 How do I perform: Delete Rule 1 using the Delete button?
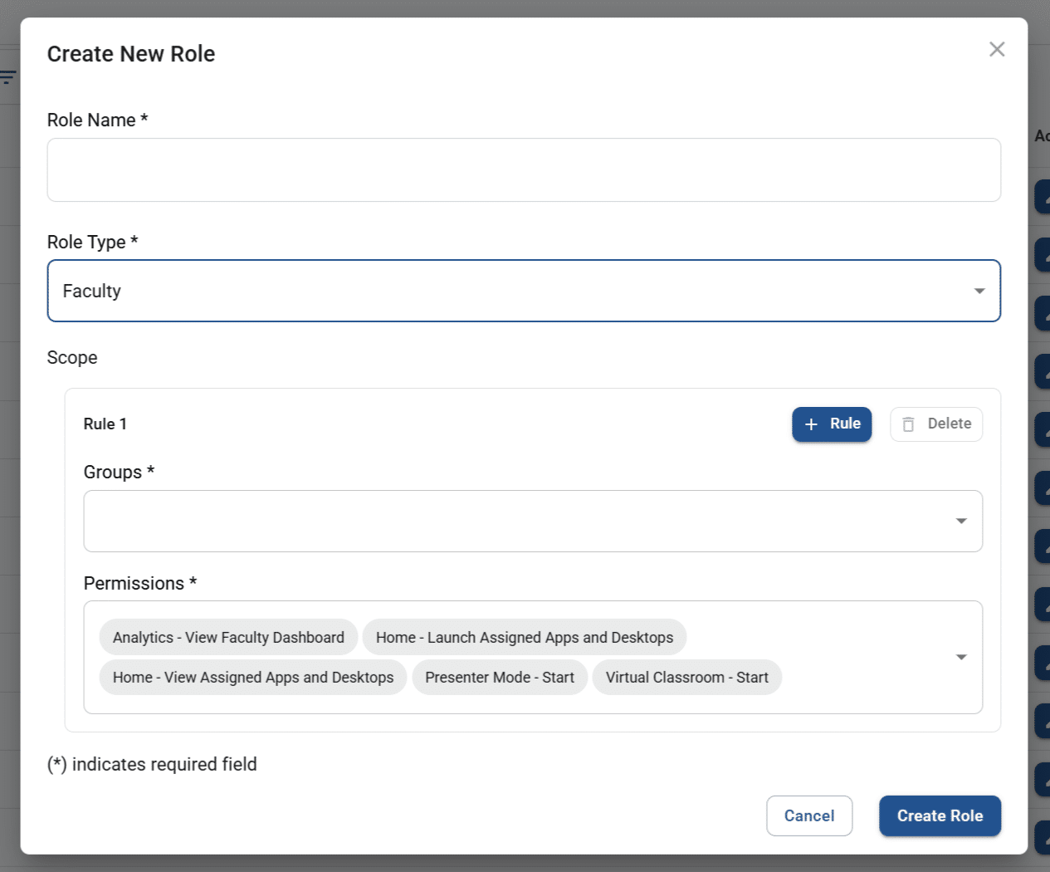coord(936,424)
